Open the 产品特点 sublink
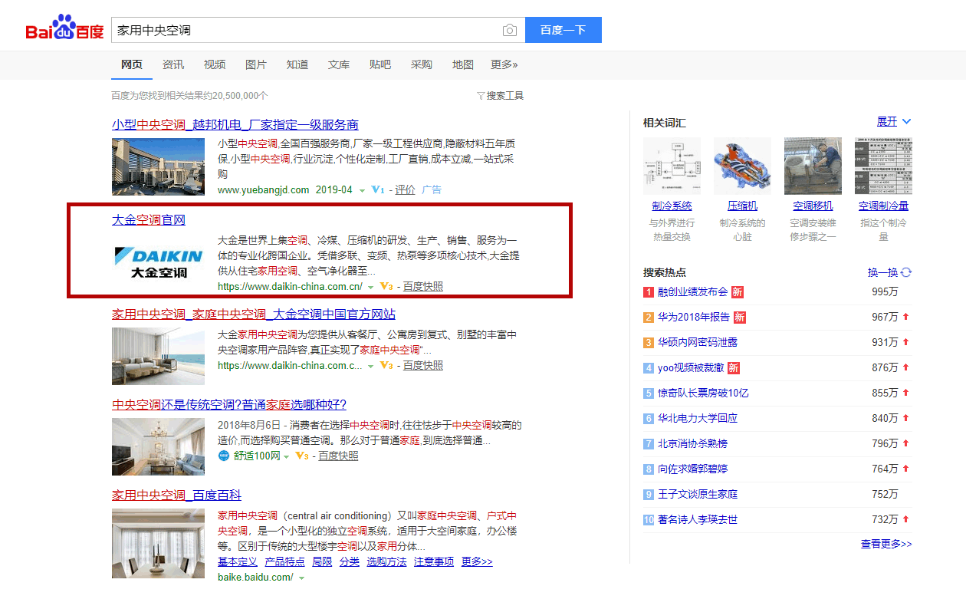This screenshot has width=966, height=609. pyautogui.click(x=284, y=561)
